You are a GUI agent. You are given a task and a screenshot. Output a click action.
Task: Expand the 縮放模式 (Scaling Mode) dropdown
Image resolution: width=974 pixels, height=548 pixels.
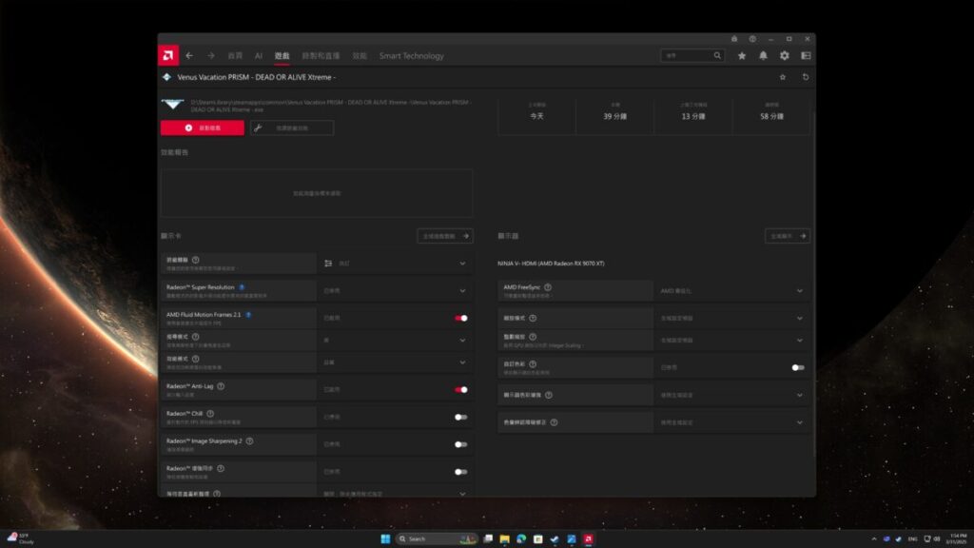click(731, 318)
